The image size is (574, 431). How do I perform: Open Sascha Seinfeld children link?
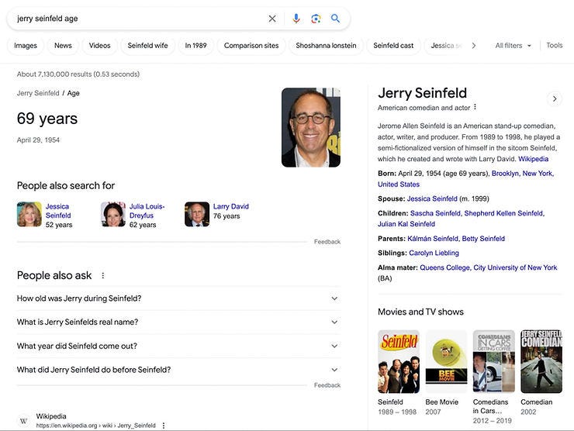point(435,213)
